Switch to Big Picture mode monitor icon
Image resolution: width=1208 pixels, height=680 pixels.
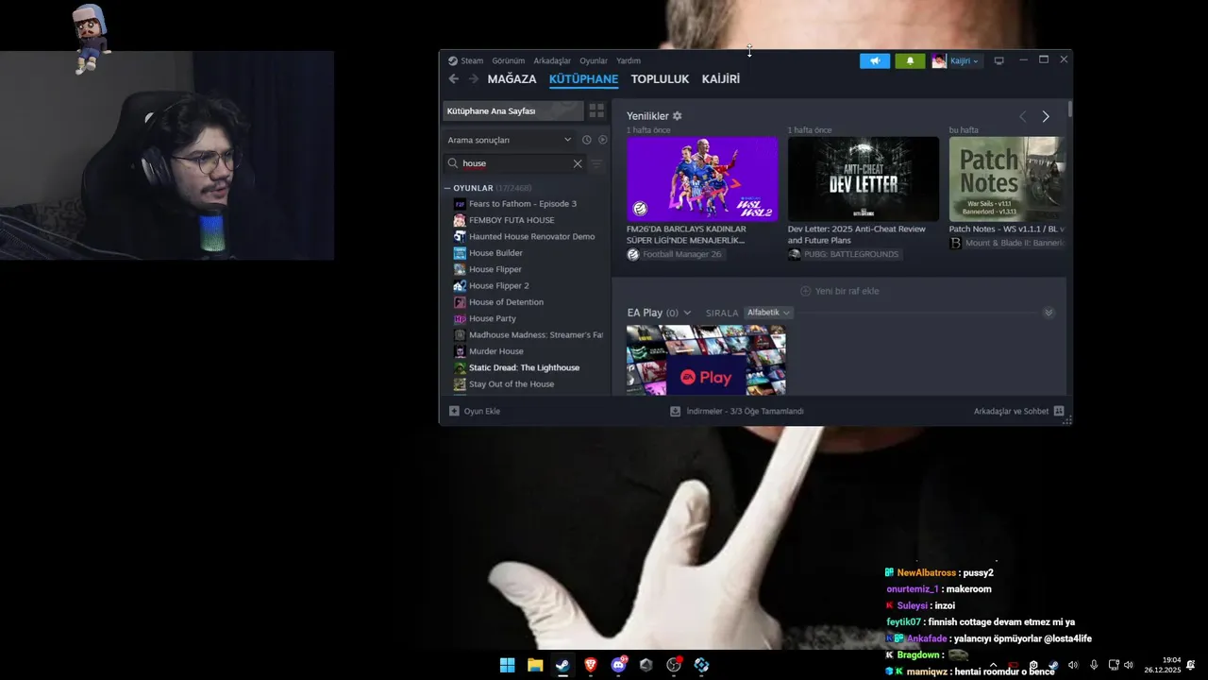click(x=998, y=60)
